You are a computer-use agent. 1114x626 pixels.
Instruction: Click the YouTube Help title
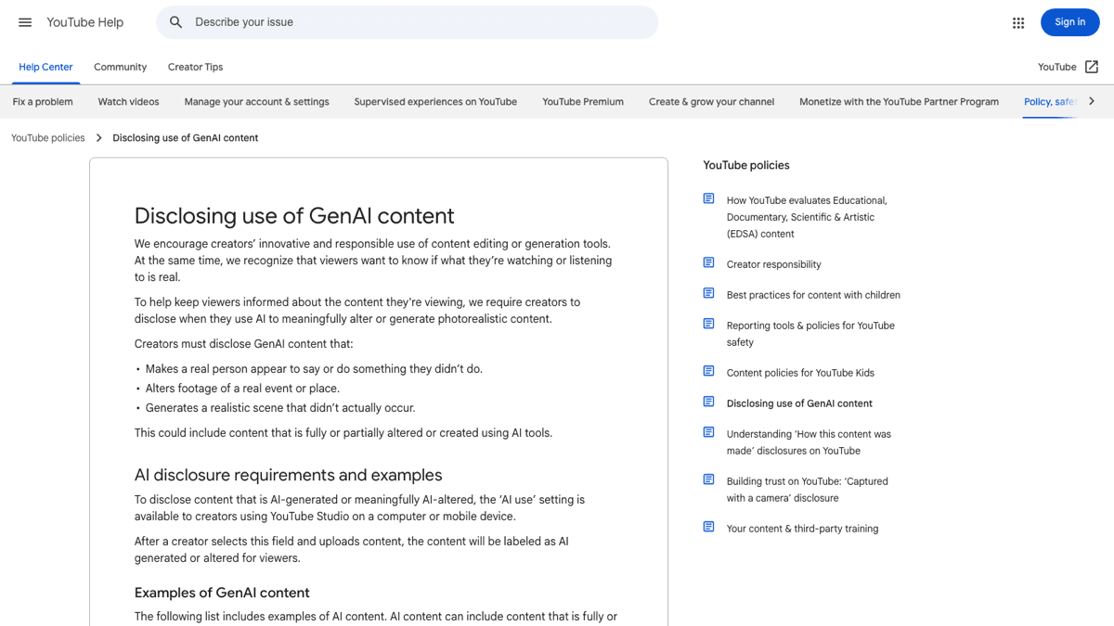(85, 22)
